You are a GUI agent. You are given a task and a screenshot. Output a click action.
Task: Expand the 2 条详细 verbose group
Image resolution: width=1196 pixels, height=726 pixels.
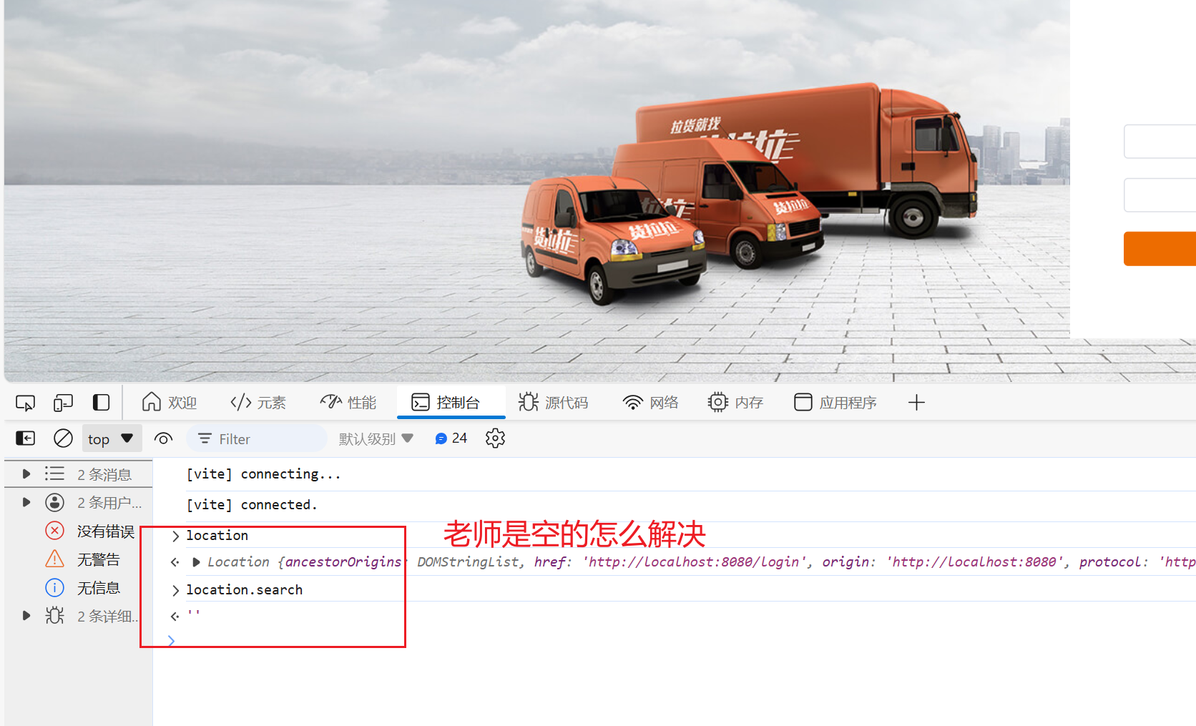tap(26, 615)
